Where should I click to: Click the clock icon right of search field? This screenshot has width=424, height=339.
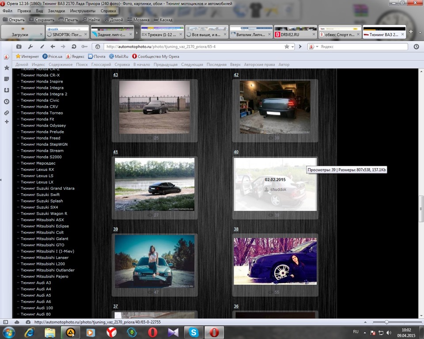click(x=416, y=46)
